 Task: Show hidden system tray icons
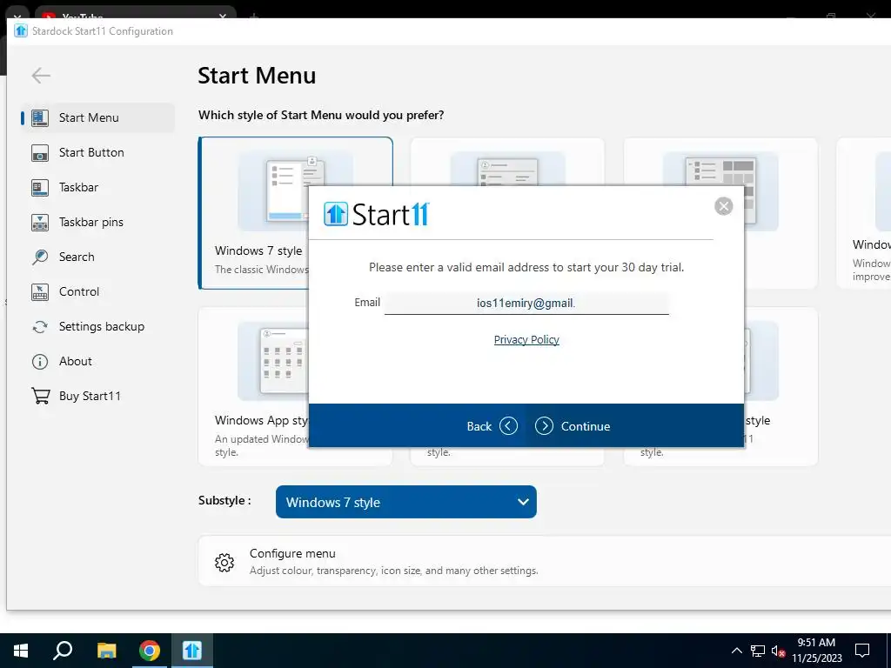click(736, 651)
